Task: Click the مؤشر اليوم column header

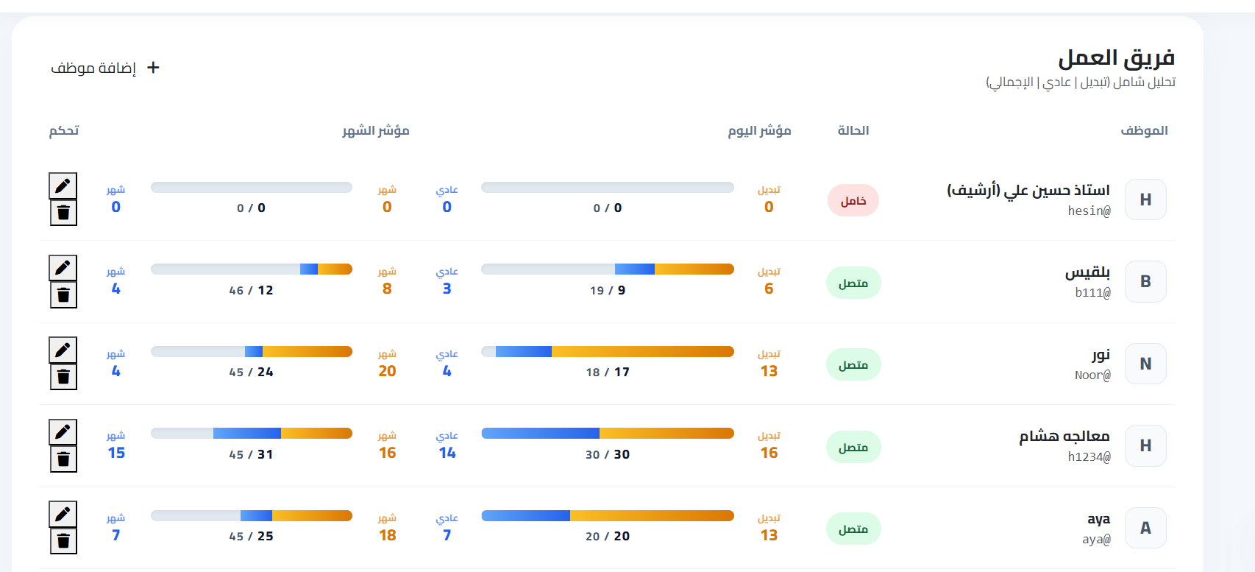Action: pos(759,130)
